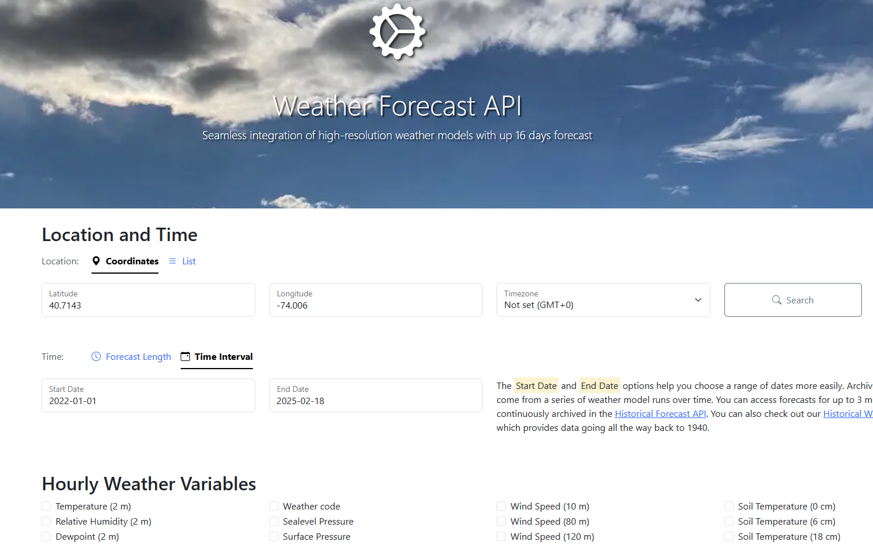Click the 'Hourly Weather Variables' heading
Viewport: 873px width, 545px height.
pyautogui.click(x=149, y=484)
